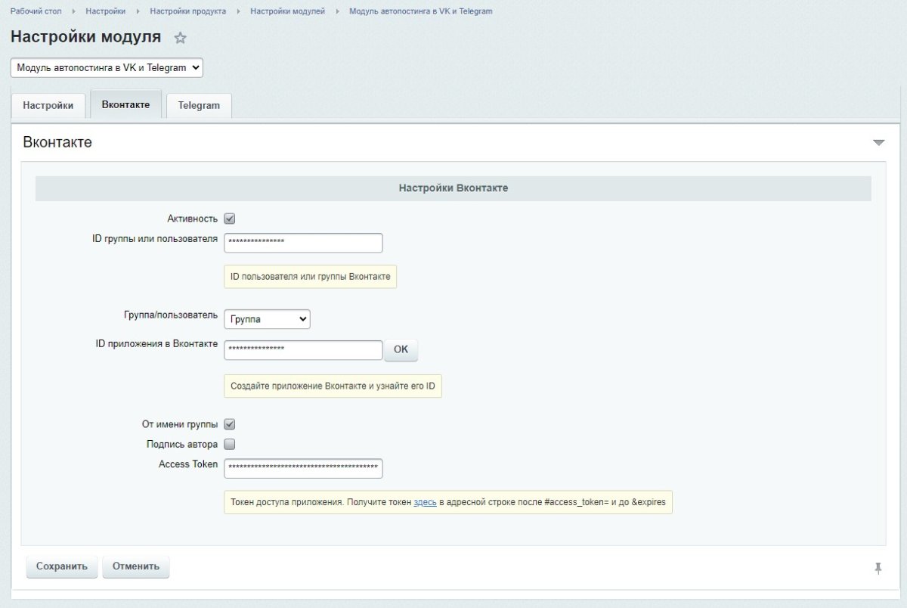This screenshot has width=907, height=608.
Task: Switch to the Telegram tab
Action: (x=199, y=106)
